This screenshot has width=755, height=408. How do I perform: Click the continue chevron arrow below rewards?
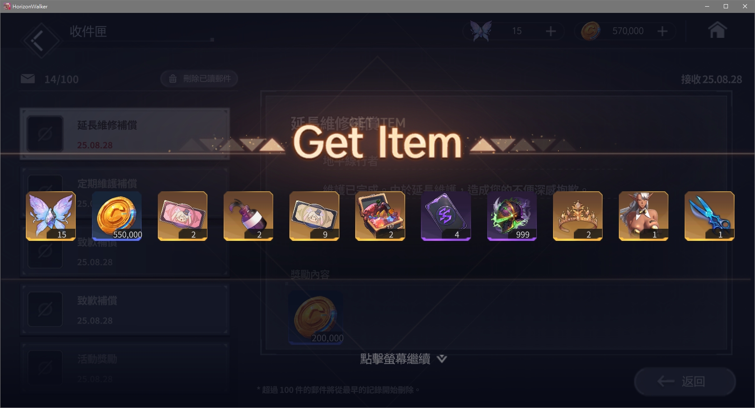click(442, 359)
